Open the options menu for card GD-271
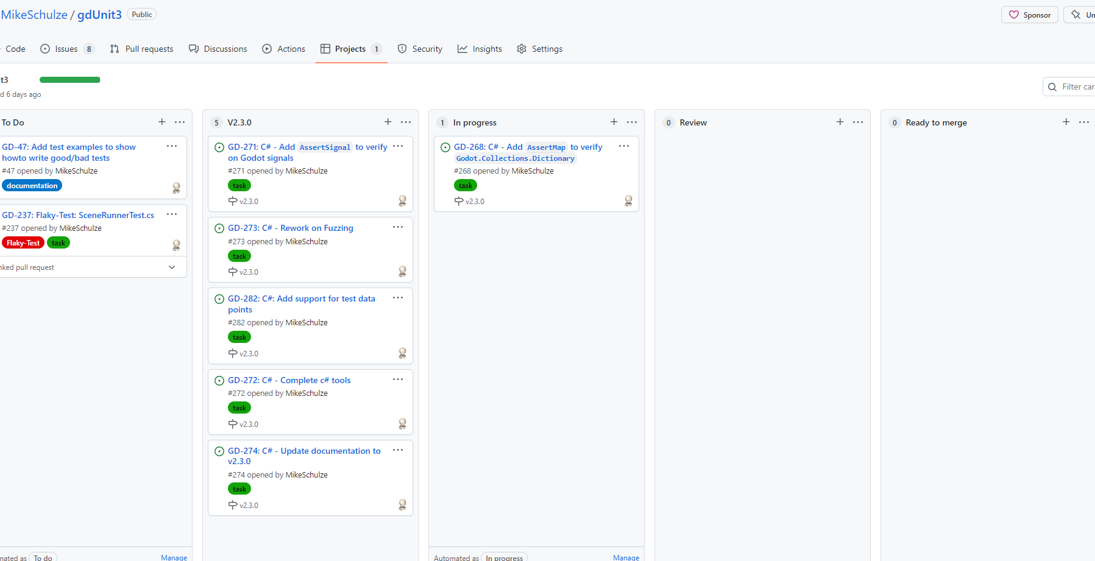This screenshot has width=1095, height=561. click(398, 146)
